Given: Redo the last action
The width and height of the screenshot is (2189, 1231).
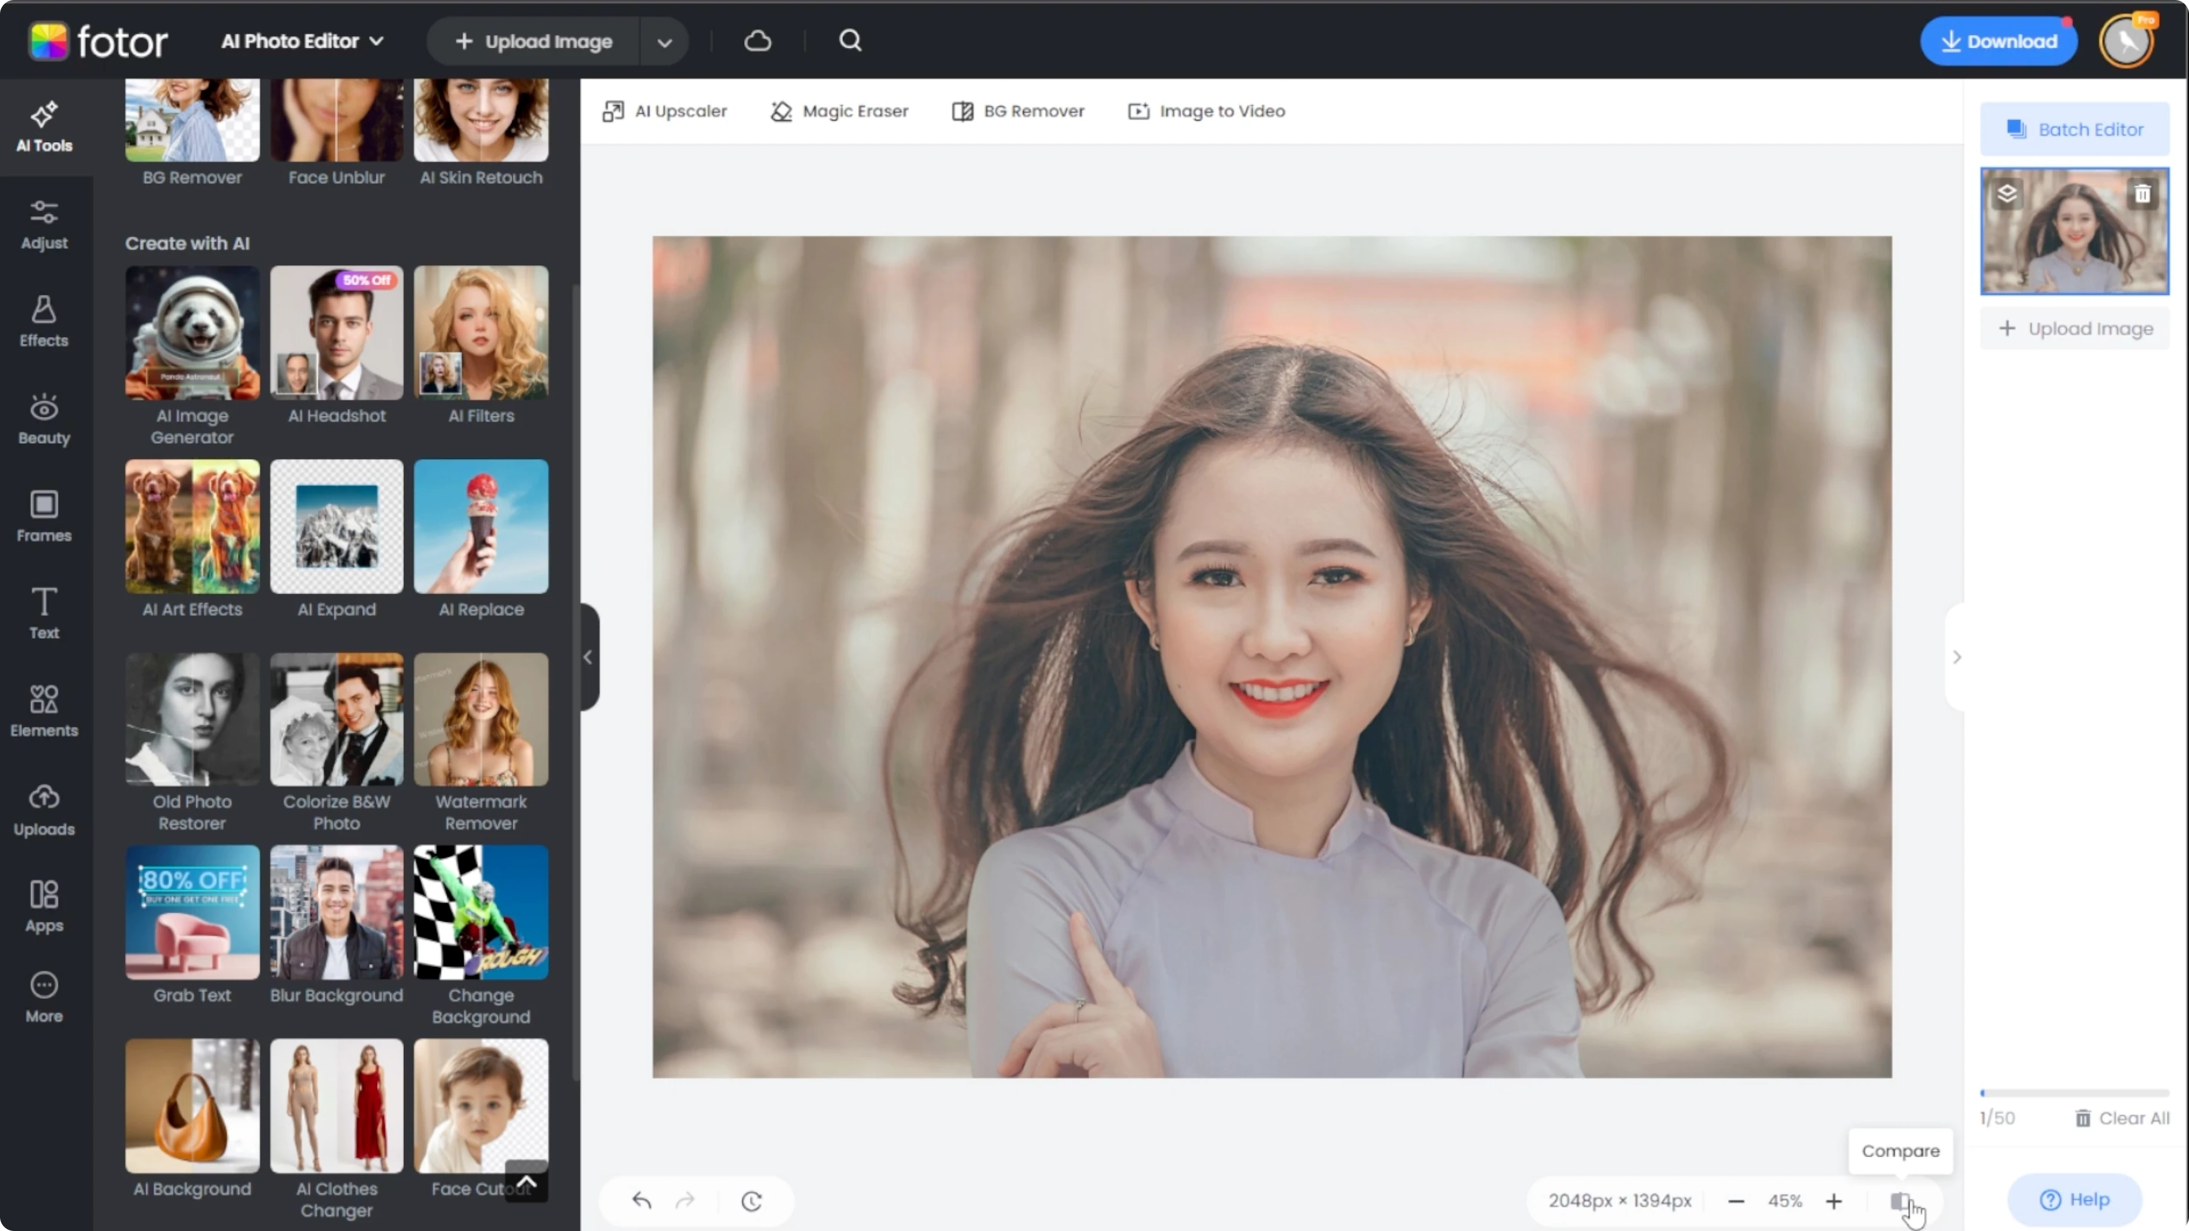Looking at the screenshot, I should 685,1201.
